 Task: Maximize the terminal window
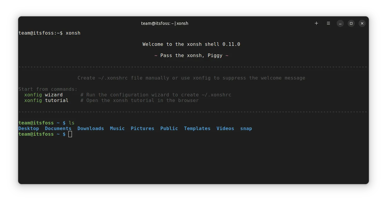coord(351,23)
